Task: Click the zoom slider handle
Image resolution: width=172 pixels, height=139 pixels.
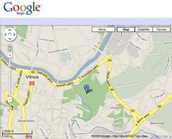Action: [x=10, y=66]
